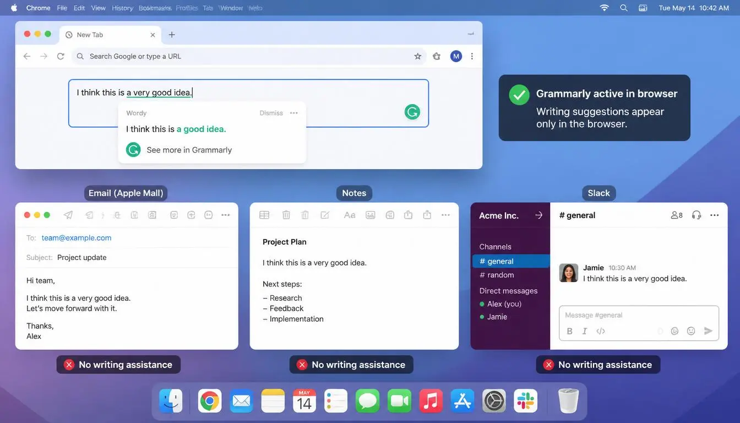The height and width of the screenshot is (423, 740).
Task: Click the Grammarly icon in the text box
Action: click(x=412, y=112)
